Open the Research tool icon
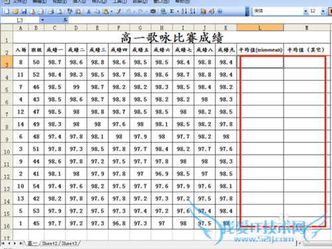 78,11
